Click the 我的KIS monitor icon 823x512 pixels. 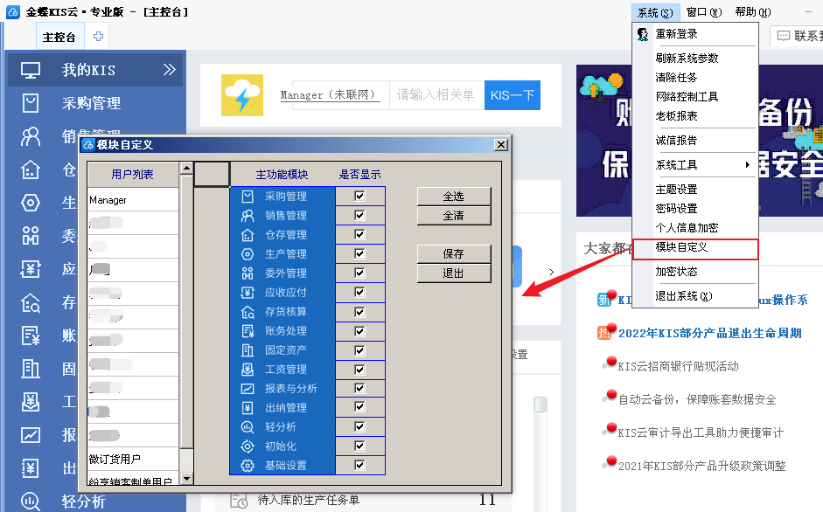pyautogui.click(x=31, y=70)
